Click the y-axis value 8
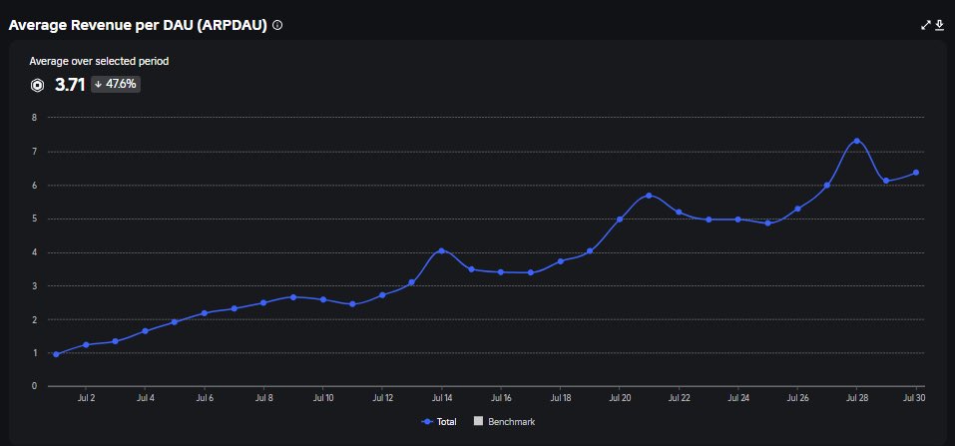 pyautogui.click(x=34, y=117)
